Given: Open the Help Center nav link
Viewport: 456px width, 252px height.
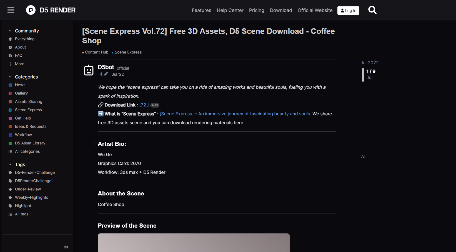Looking at the screenshot, I should tap(230, 10).
